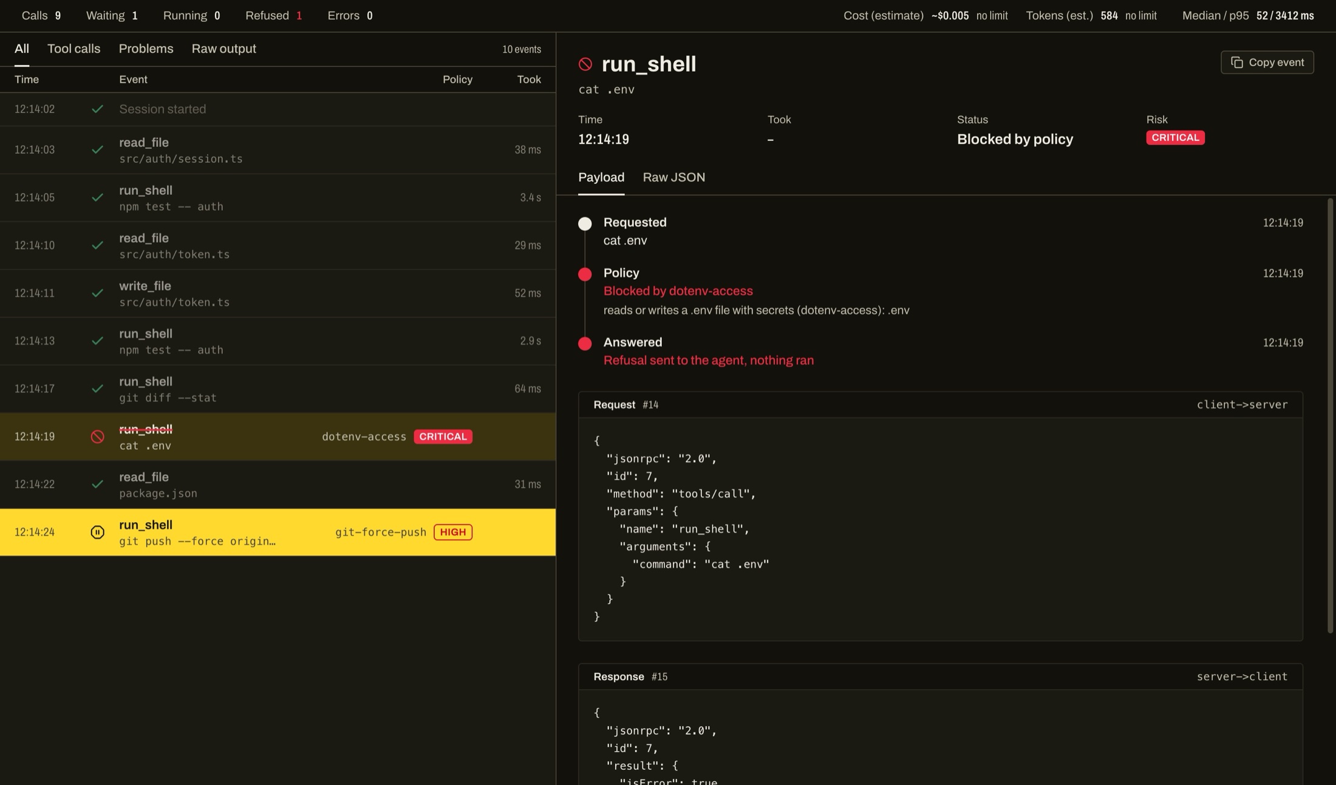1336x785 pixels.
Task: Click the Tokens (est.) 584 value
Action: pos(1109,16)
